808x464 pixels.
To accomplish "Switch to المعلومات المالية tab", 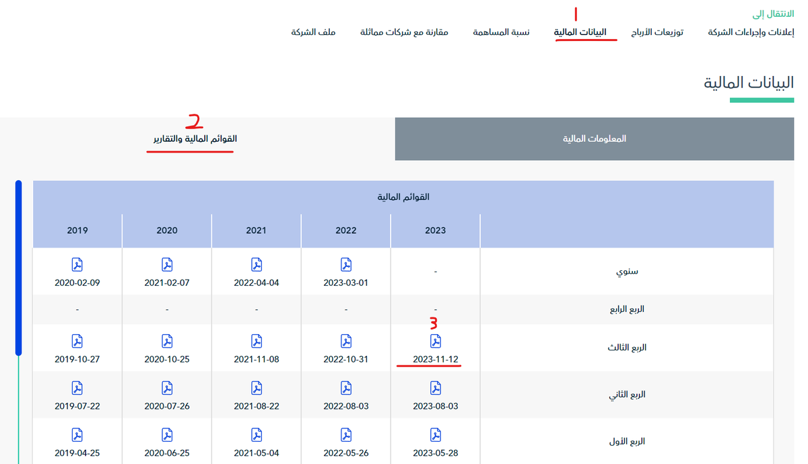I will click(x=595, y=139).
